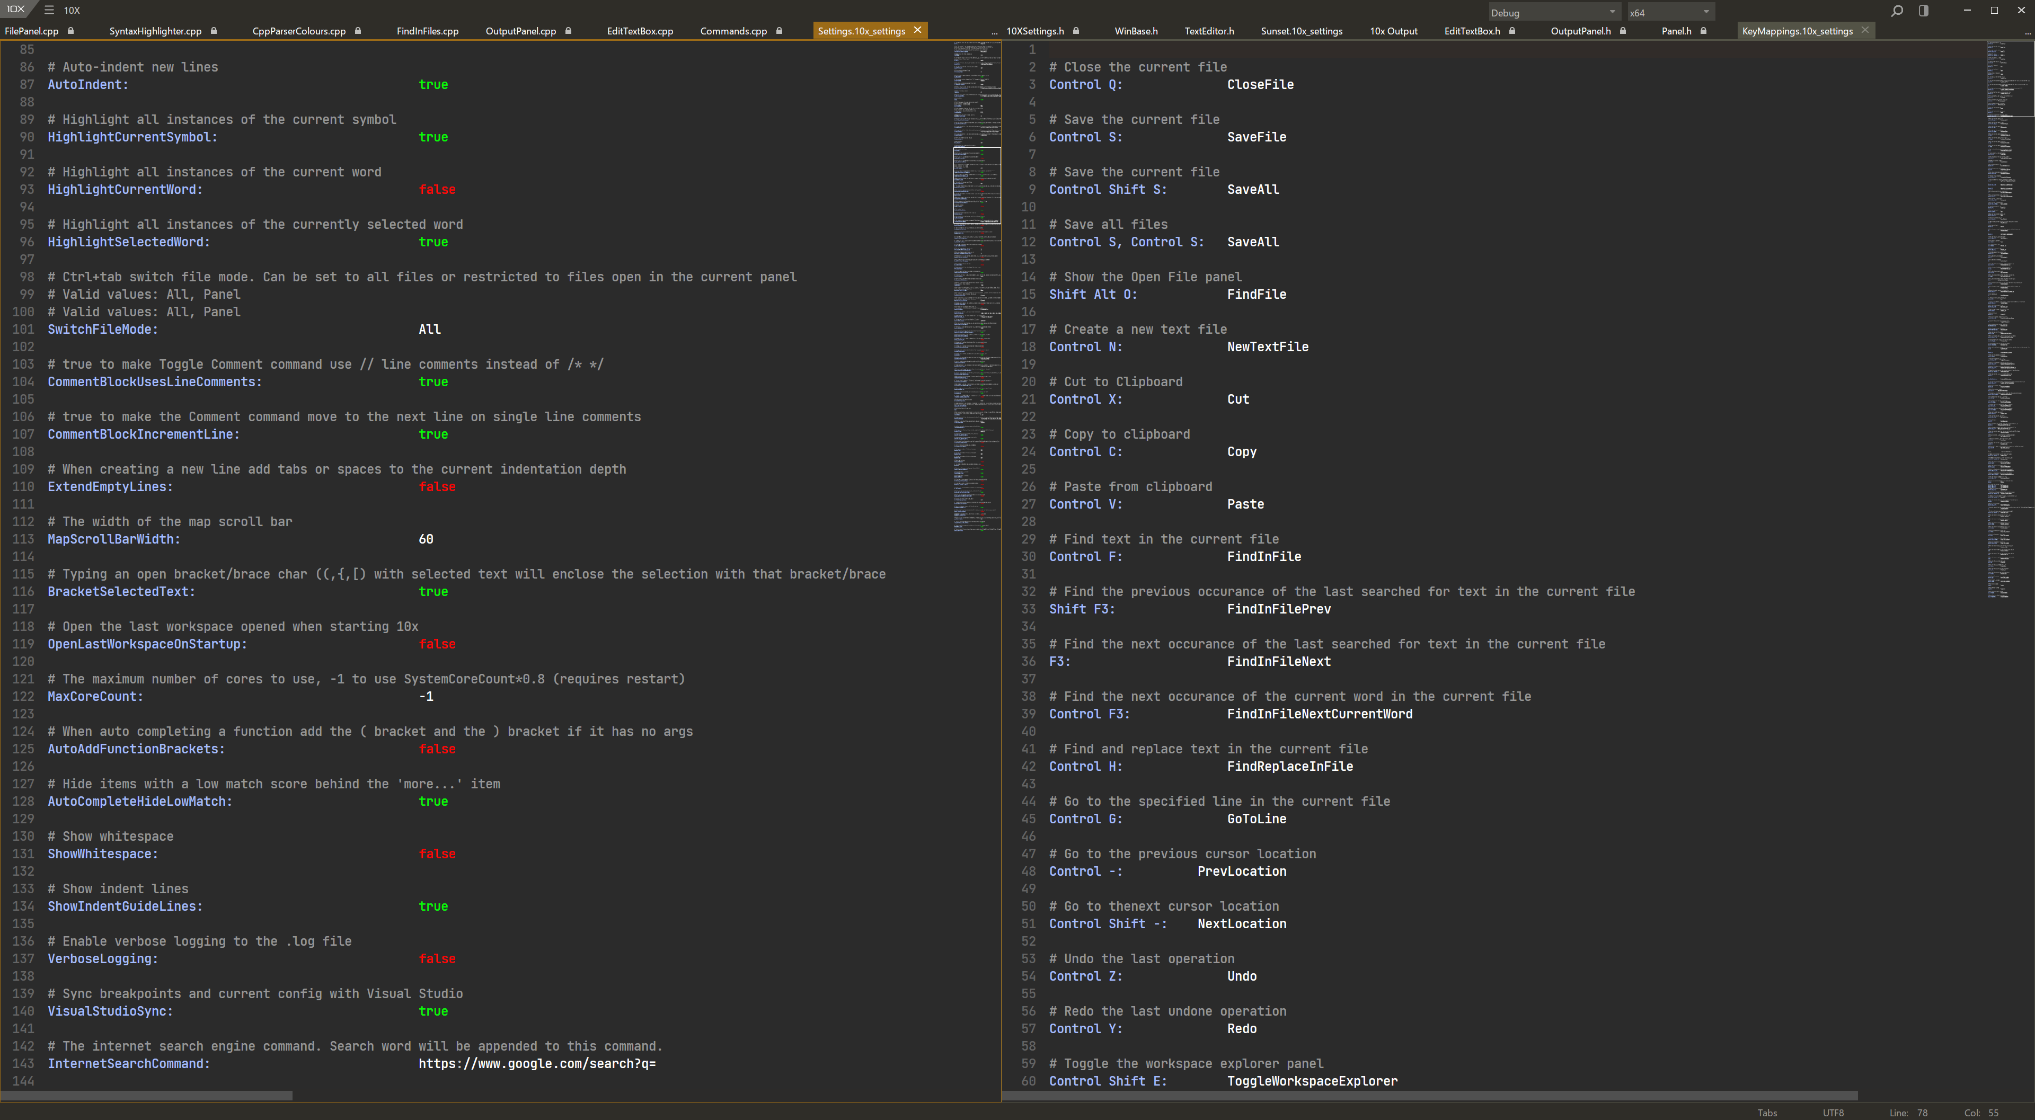
Task: Click the left editor horizontal scrollbar
Action: pos(146,1096)
